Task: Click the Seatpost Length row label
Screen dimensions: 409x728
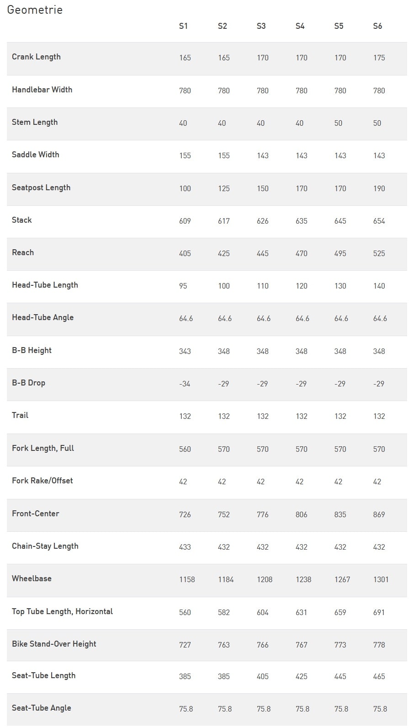Action: (x=41, y=187)
